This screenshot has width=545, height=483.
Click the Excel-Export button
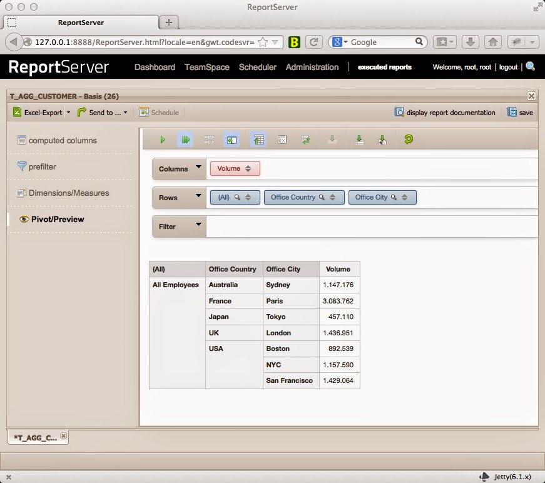click(38, 112)
